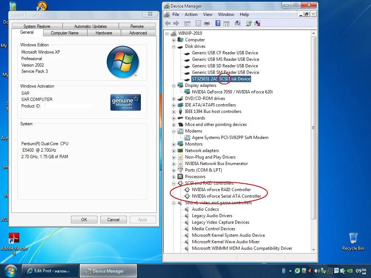Click the show/hide console tree toolbar icon
Screen dimensions: 371x278
pos(187,24)
